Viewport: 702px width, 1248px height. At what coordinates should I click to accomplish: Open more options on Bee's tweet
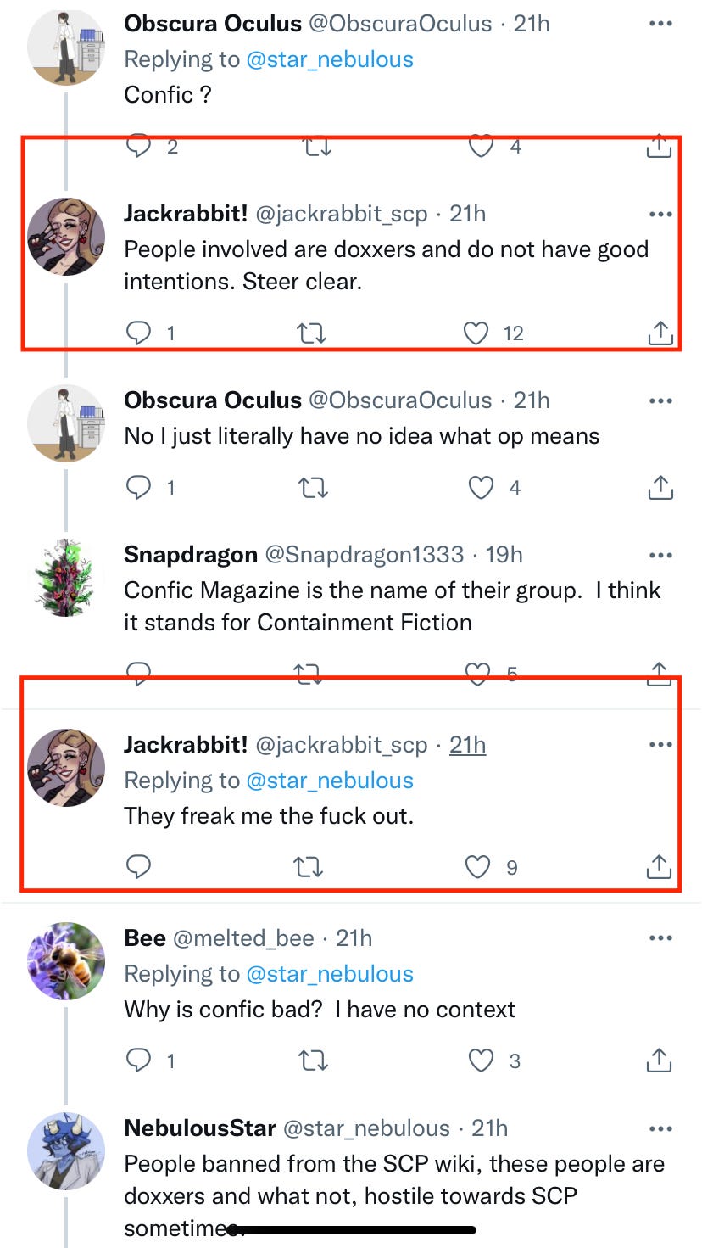coord(660,938)
